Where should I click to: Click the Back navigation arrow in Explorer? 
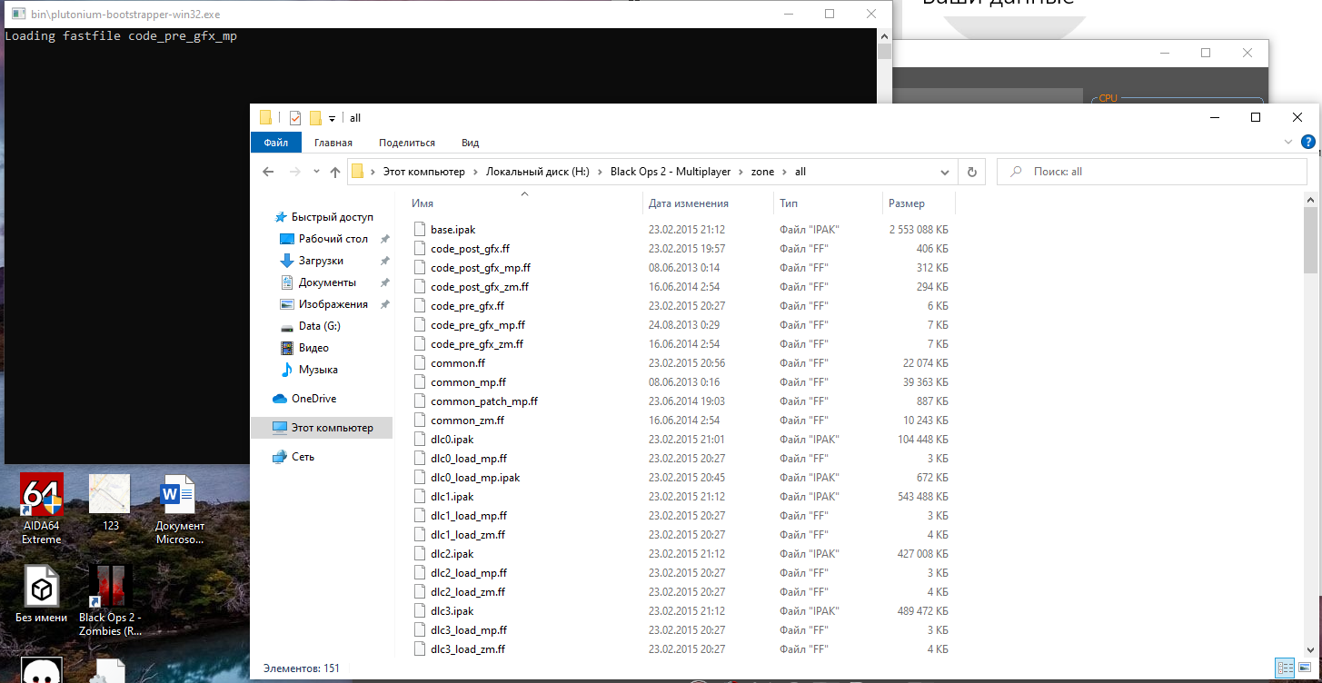pyautogui.click(x=267, y=172)
